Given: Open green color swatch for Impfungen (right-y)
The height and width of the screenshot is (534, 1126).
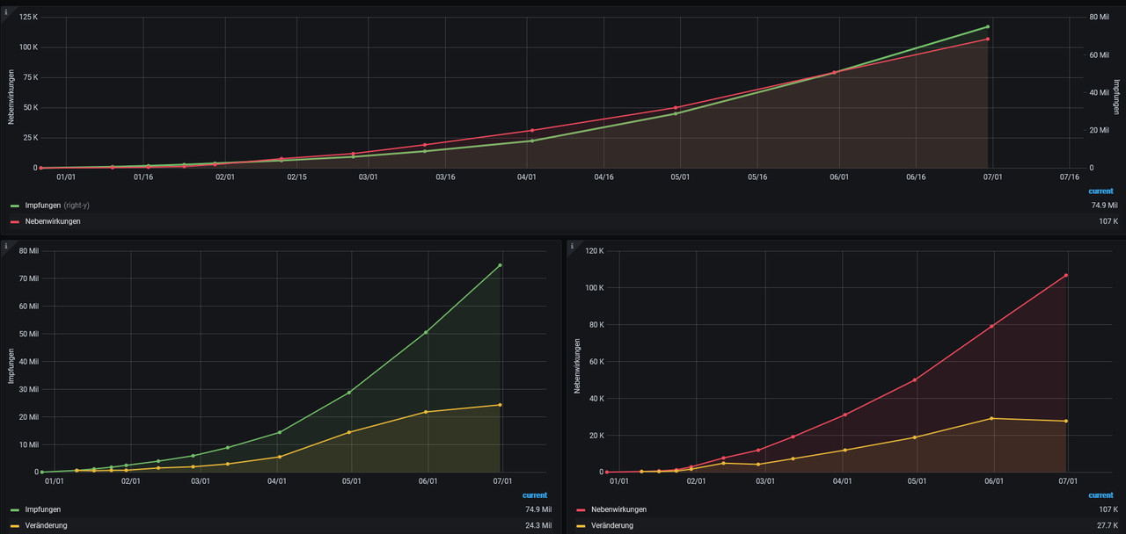Looking at the screenshot, I should point(15,206).
